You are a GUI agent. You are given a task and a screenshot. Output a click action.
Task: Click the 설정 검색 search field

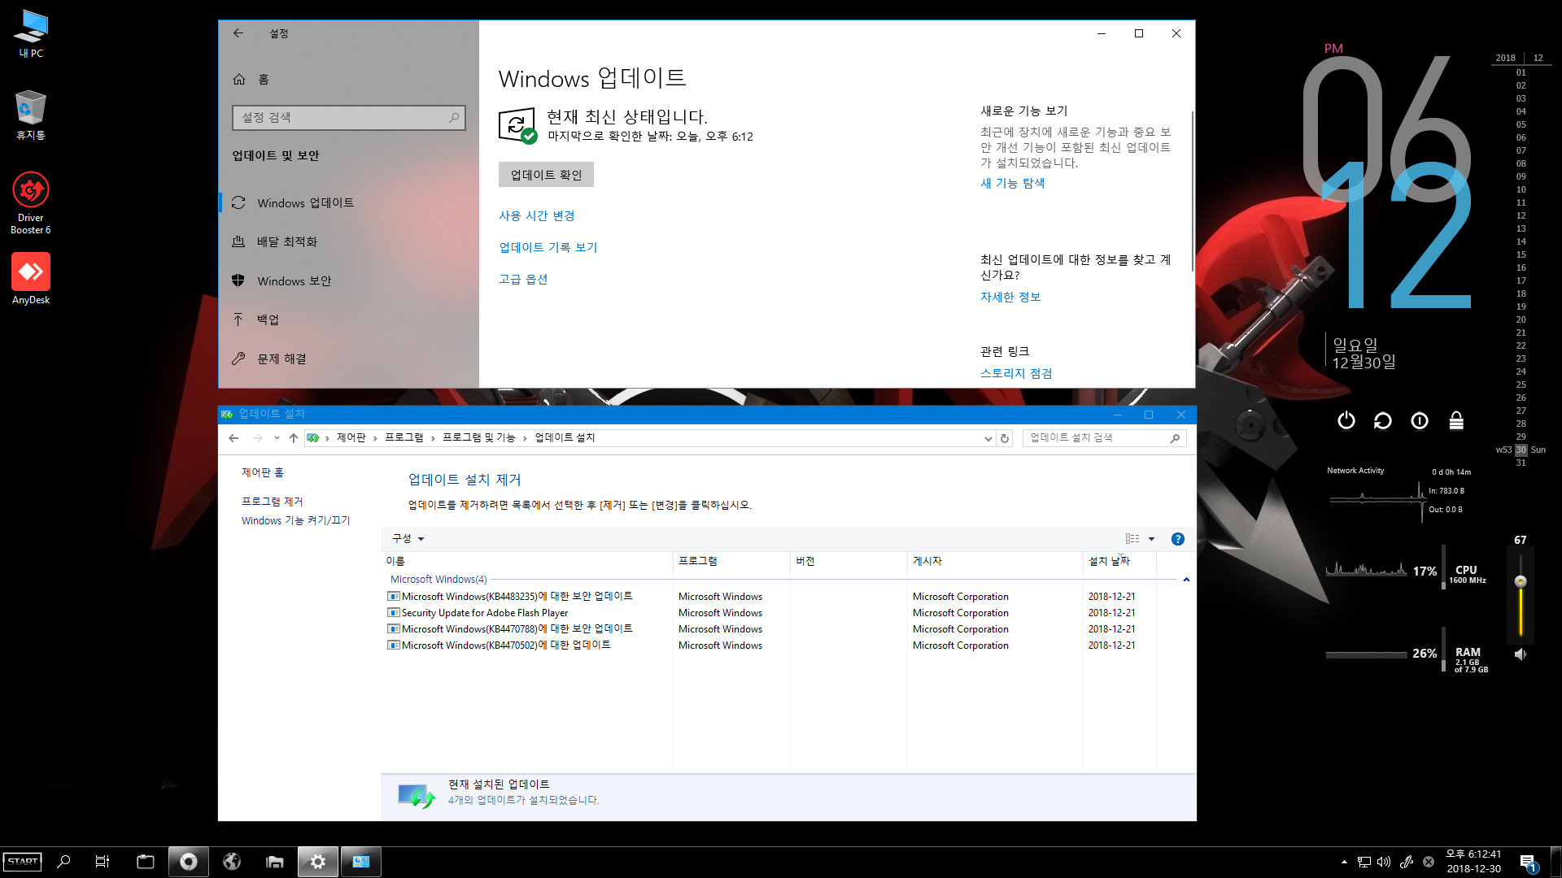349,118
